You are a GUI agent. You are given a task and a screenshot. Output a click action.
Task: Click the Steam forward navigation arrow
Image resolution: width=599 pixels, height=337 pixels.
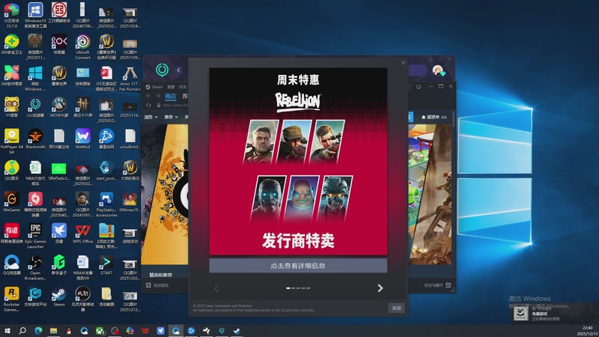[x=158, y=96]
